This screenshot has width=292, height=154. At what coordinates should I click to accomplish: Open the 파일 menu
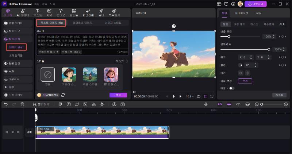pos(37,4)
